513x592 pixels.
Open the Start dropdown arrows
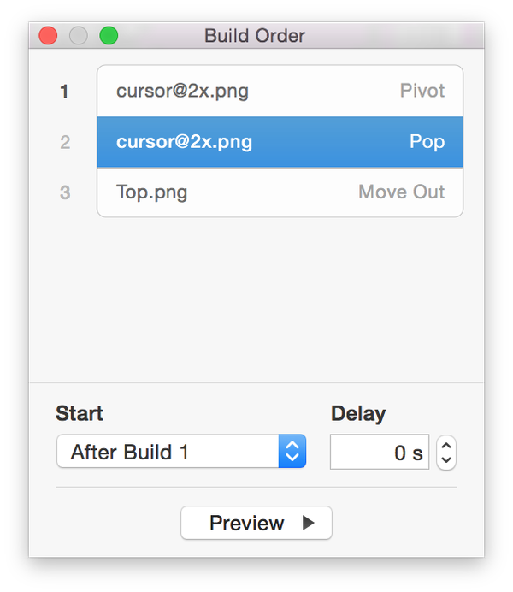click(x=292, y=451)
